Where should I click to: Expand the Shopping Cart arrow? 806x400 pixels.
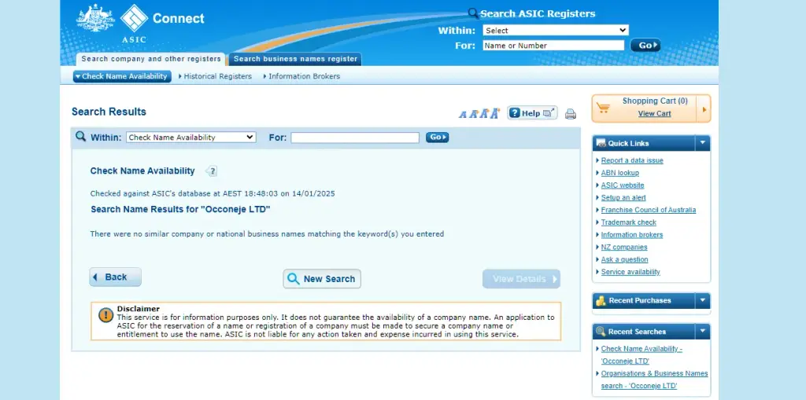(704, 109)
